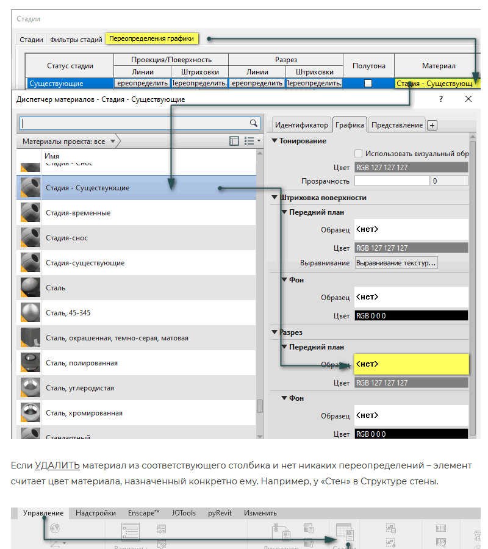Select thumbnail of Стадия - Существующие material
This screenshot has height=549, width=488.
coord(30,188)
